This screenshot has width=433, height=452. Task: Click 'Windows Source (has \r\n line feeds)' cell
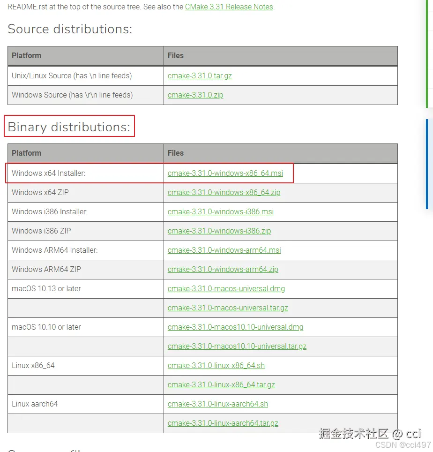tap(86, 95)
